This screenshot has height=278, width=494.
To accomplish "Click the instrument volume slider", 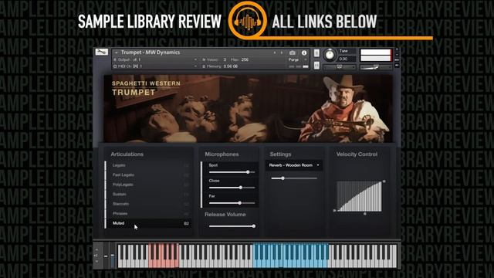I will [x=376, y=67].
